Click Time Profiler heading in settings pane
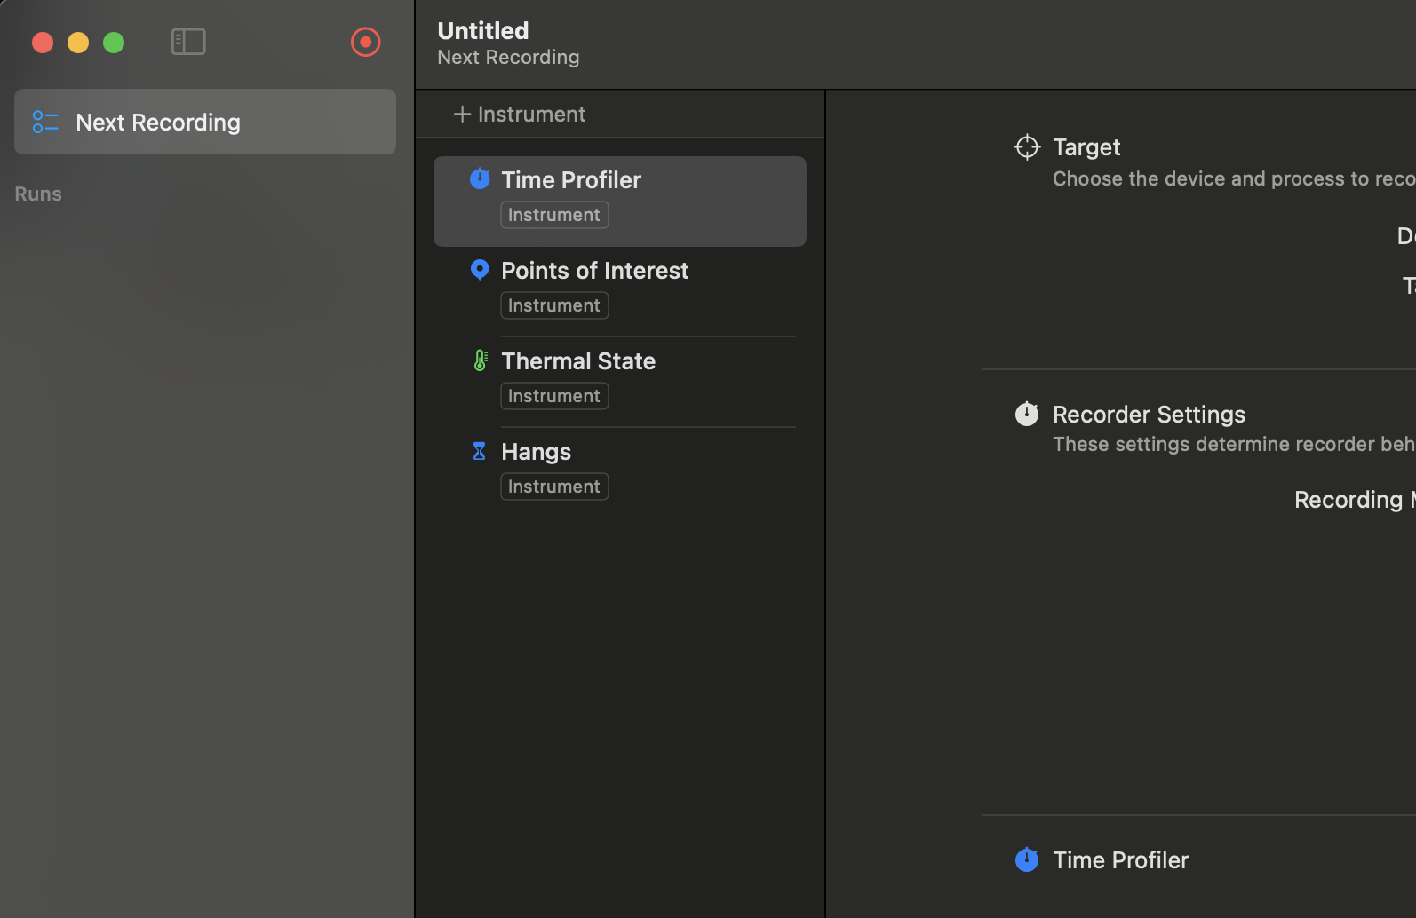This screenshot has width=1416, height=918. coord(1120,859)
